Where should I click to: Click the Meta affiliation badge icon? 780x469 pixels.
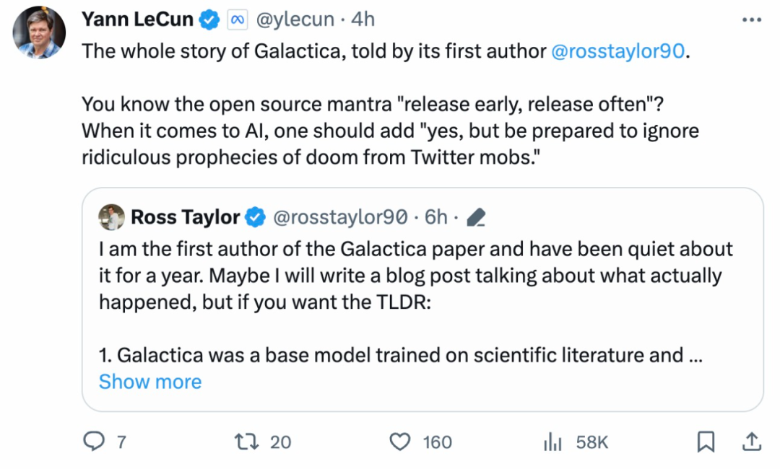pos(238,20)
